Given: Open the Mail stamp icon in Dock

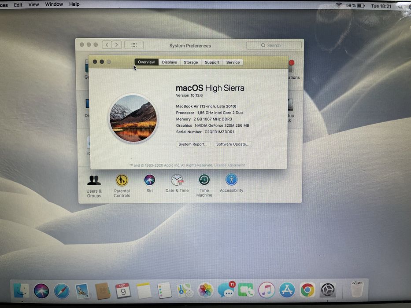Looking at the screenshot, I should coord(82,291).
